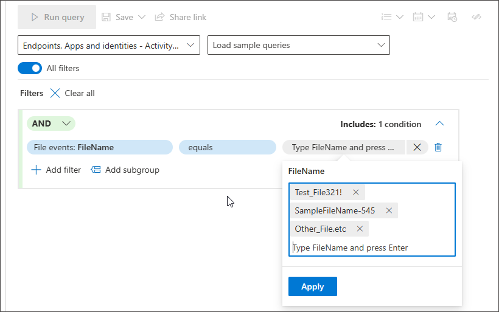
Task: Click the Other_File.etc tag text
Action: point(320,229)
